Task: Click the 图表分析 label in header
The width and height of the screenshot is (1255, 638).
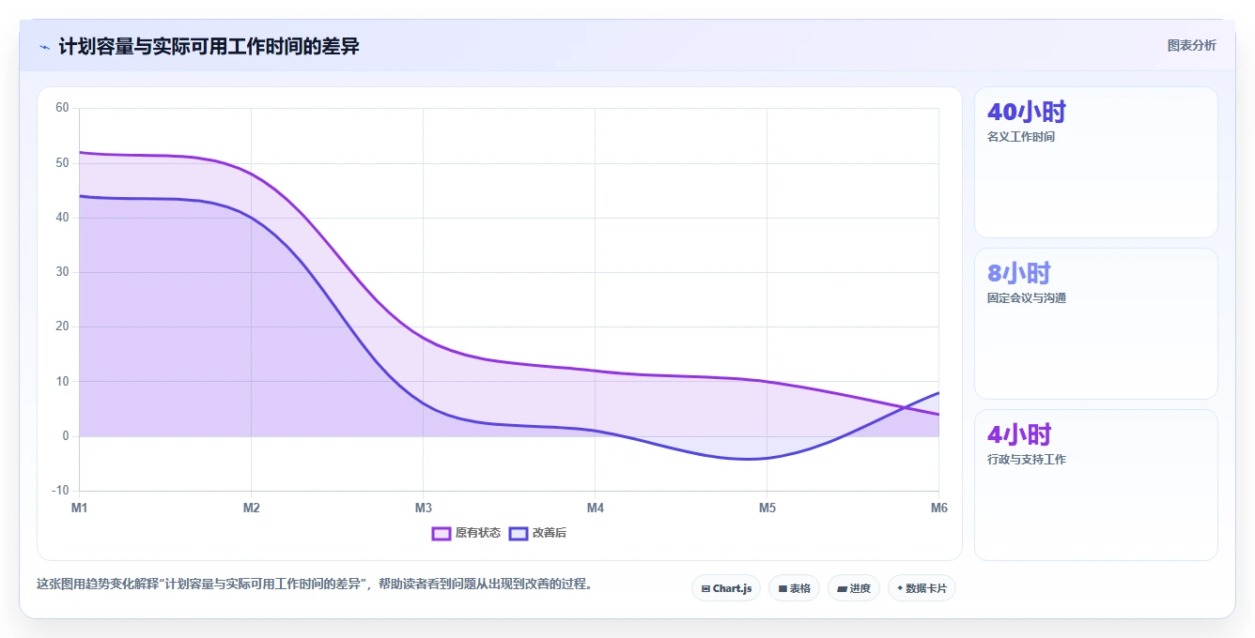Action: (x=1191, y=45)
